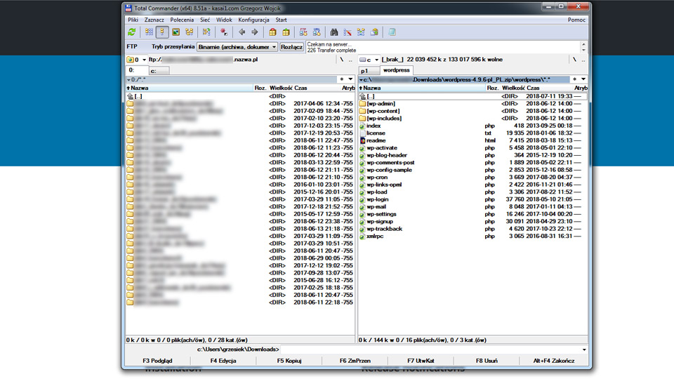Open the Start menu item
The width and height of the screenshot is (674, 379).
point(281,20)
